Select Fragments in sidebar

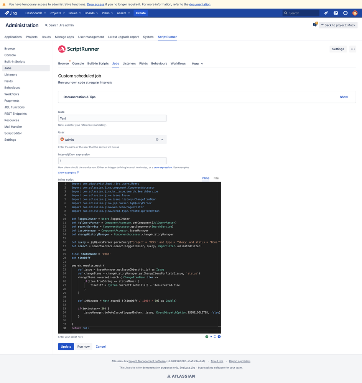coord(12,100)
